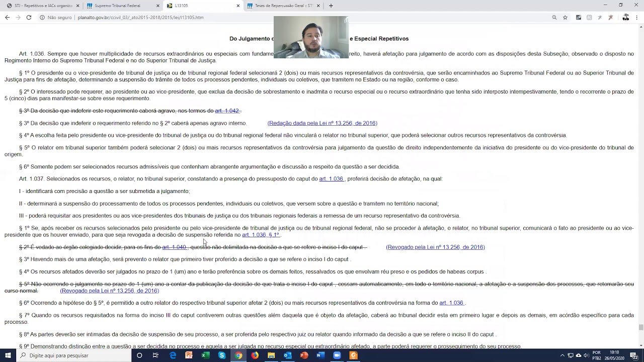Open Firefox from the taskbar
The height and width of the screenshot is (362, 644).
coord(255,355)
